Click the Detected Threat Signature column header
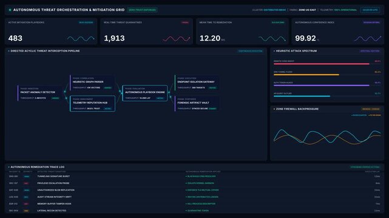 coord(52,172)
